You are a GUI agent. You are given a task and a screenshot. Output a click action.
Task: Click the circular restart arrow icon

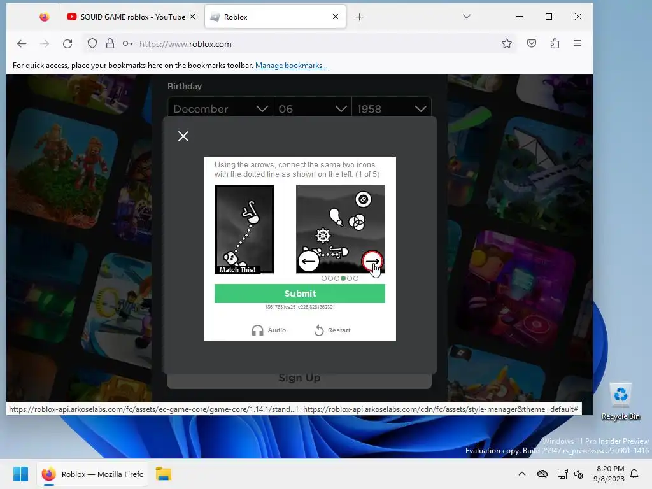[x=319, y=330]
